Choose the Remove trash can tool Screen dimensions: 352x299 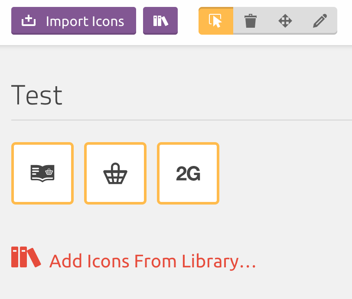(250, 21)
